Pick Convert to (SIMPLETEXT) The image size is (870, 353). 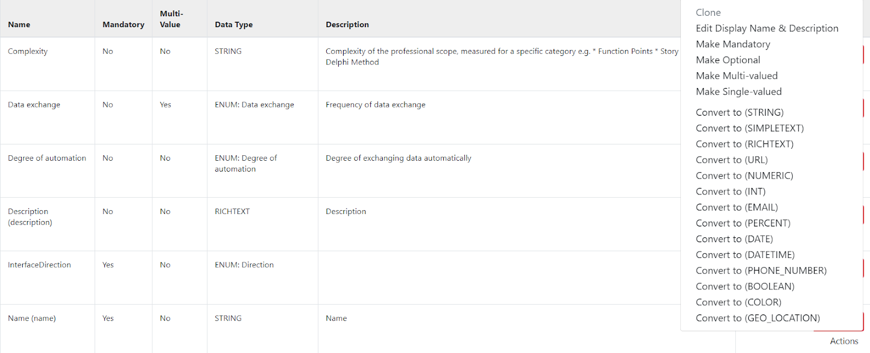tap(750, 128)
